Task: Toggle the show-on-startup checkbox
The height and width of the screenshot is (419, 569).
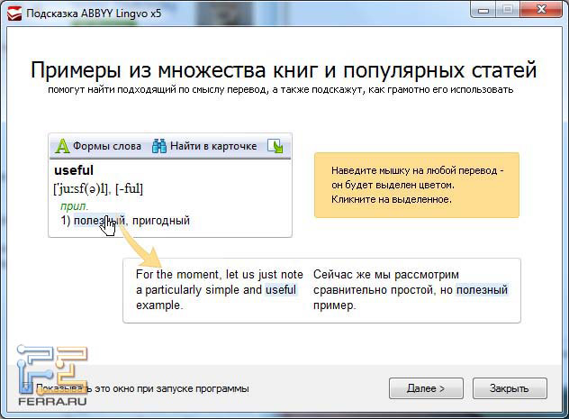Action: [x=26, y=388]
